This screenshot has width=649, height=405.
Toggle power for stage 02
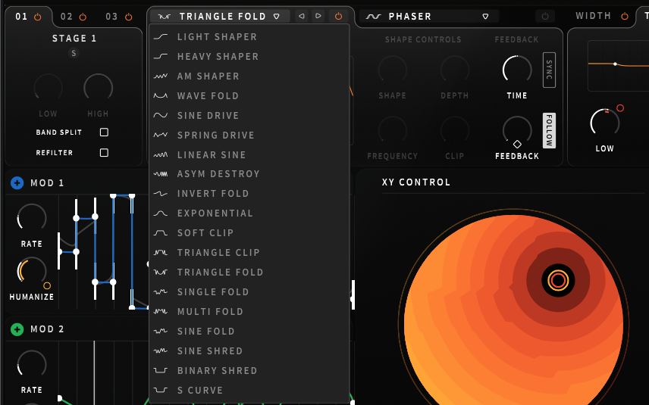tap(83, 17)
